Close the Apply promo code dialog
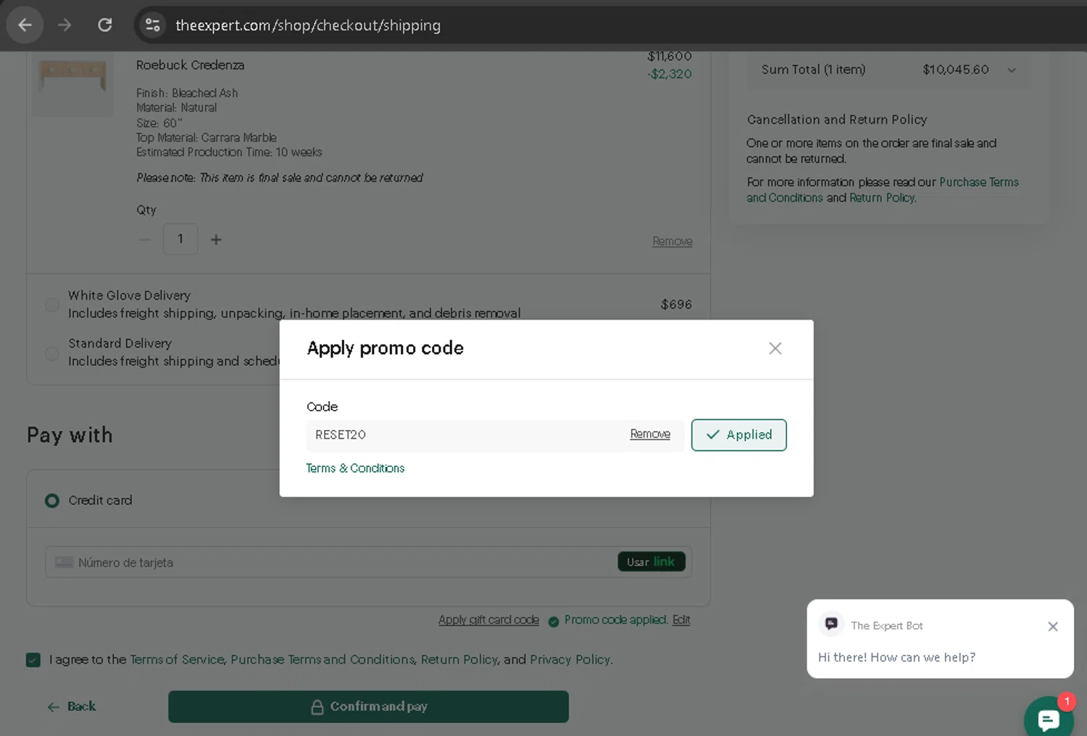 pos(775,349)
